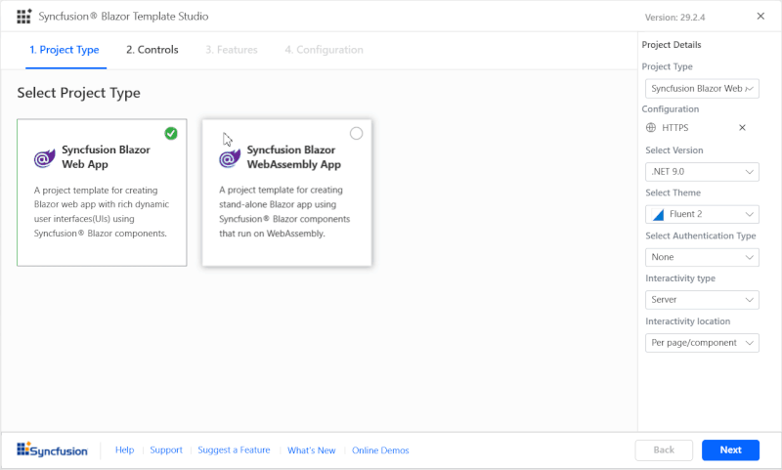Toggle the green checkmark on Blazor Web App
782x470 pixels.
(171, 134)
